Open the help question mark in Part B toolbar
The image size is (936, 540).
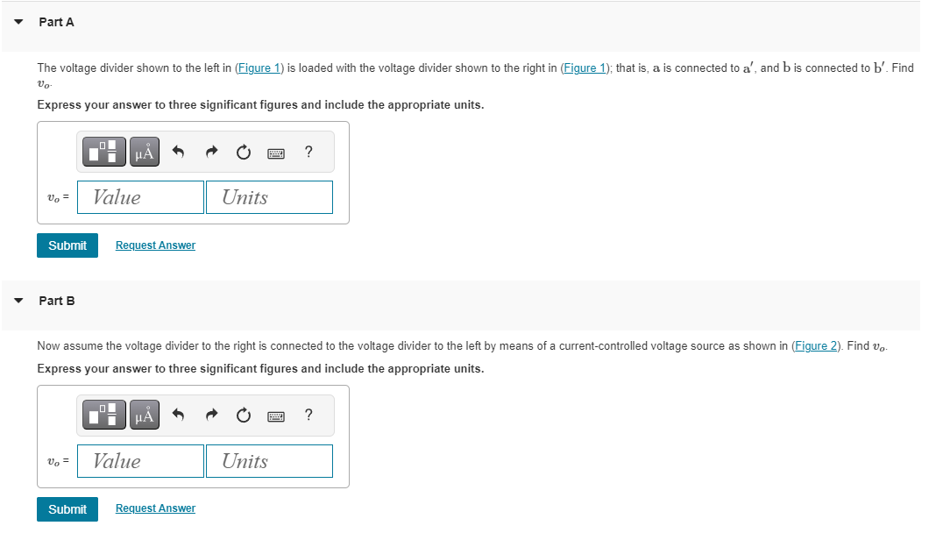(x=308, y=415)
